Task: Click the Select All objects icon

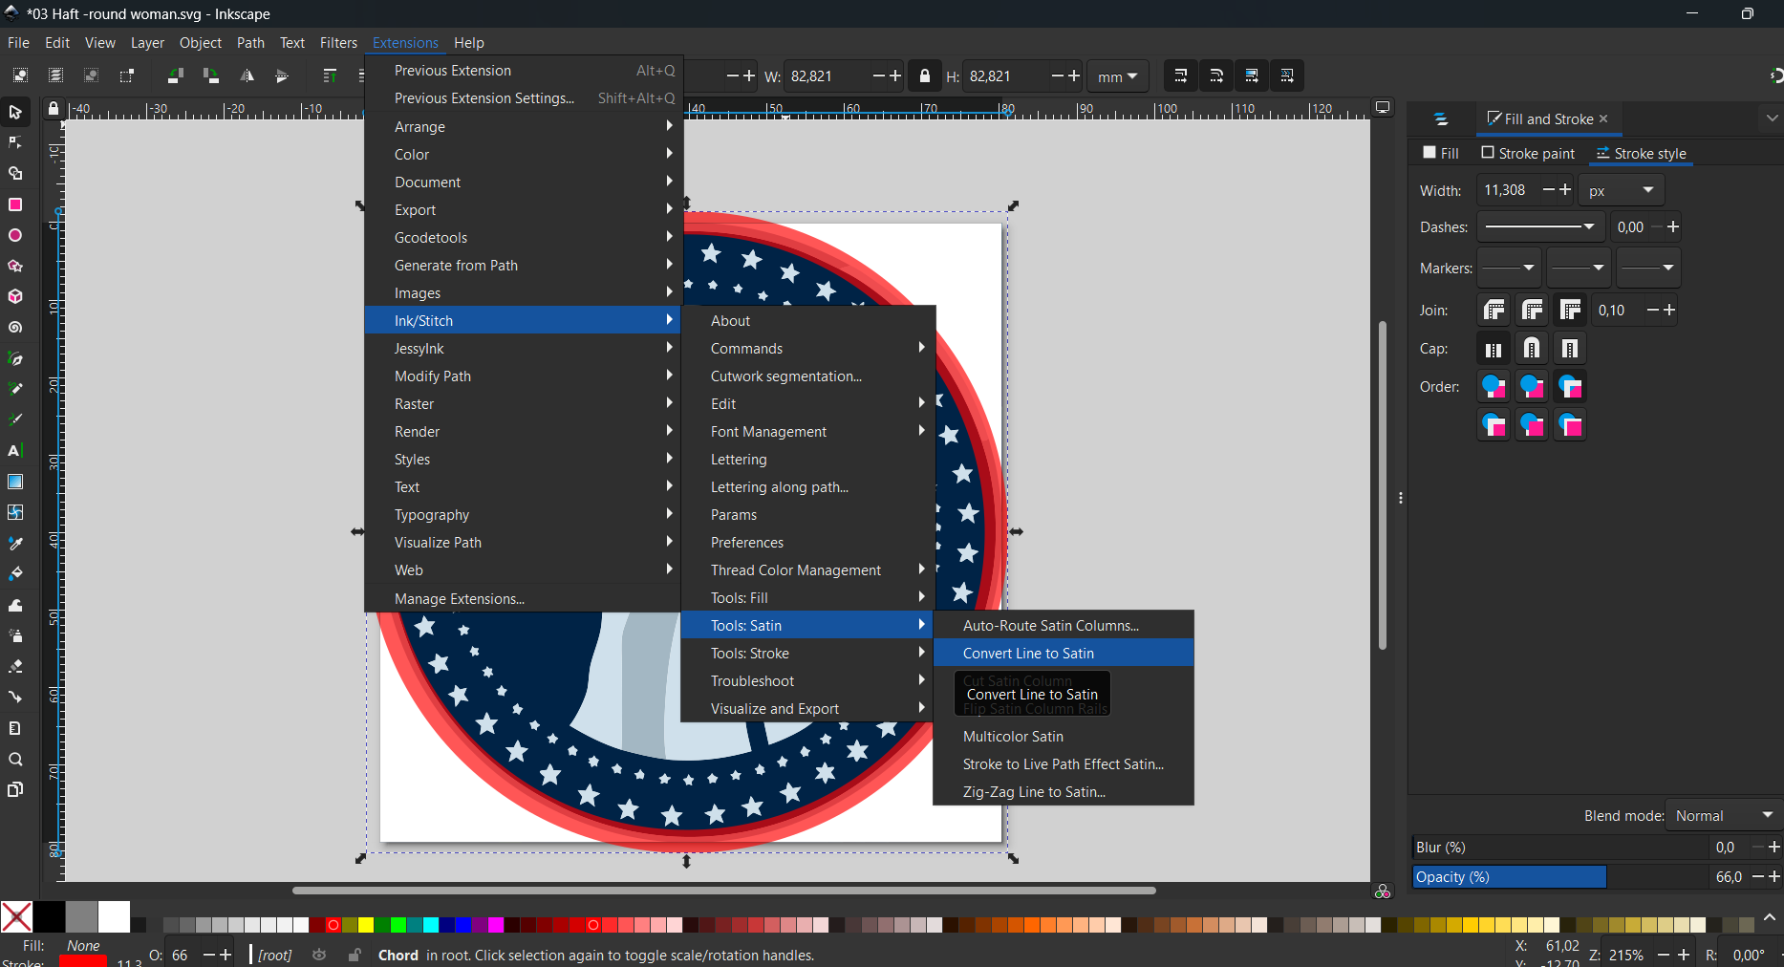Action: pos(20,75)
